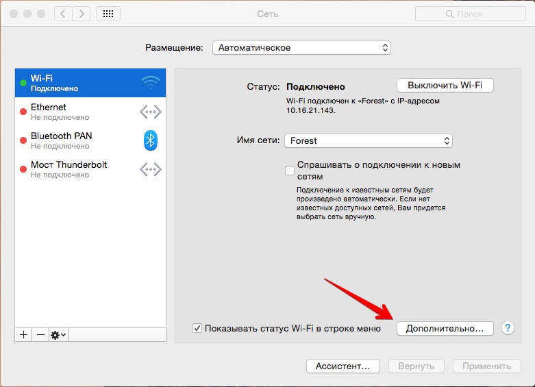Viewport: 535px width, 387px height.
Task: Expand the Имя сети Forest dropdown
Action: click(369, 140)
